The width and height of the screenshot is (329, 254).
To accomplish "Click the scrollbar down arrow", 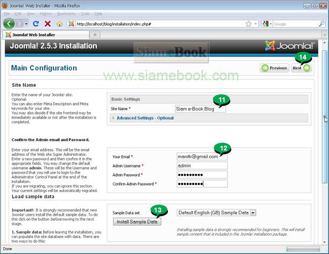I will coord(325,242).
